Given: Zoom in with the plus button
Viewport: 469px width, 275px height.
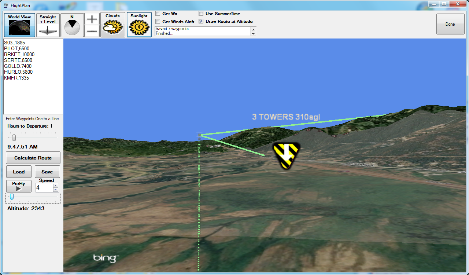Looking at the screenshot, I should click(92, 19).
